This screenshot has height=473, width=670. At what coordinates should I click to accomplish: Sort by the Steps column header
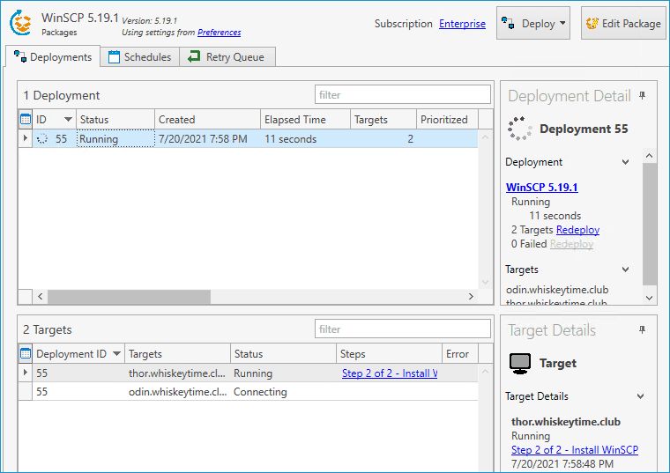point(389,354)
